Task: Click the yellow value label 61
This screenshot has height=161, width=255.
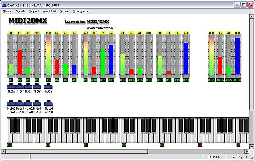Action: 220,32
